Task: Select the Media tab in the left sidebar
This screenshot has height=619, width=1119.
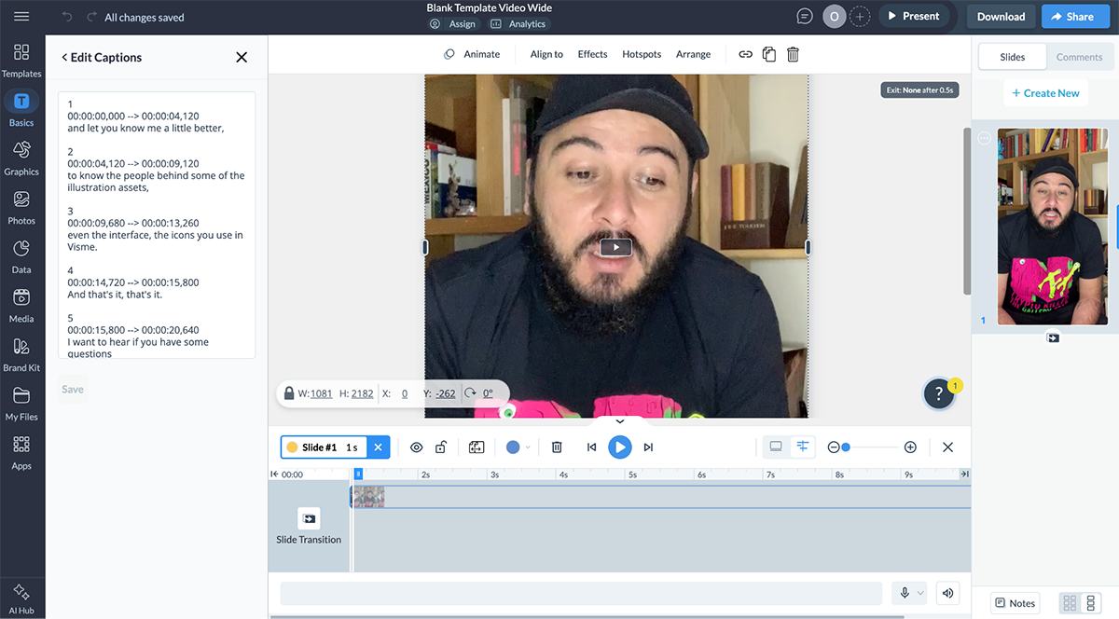Action: (x=21, y=305)
